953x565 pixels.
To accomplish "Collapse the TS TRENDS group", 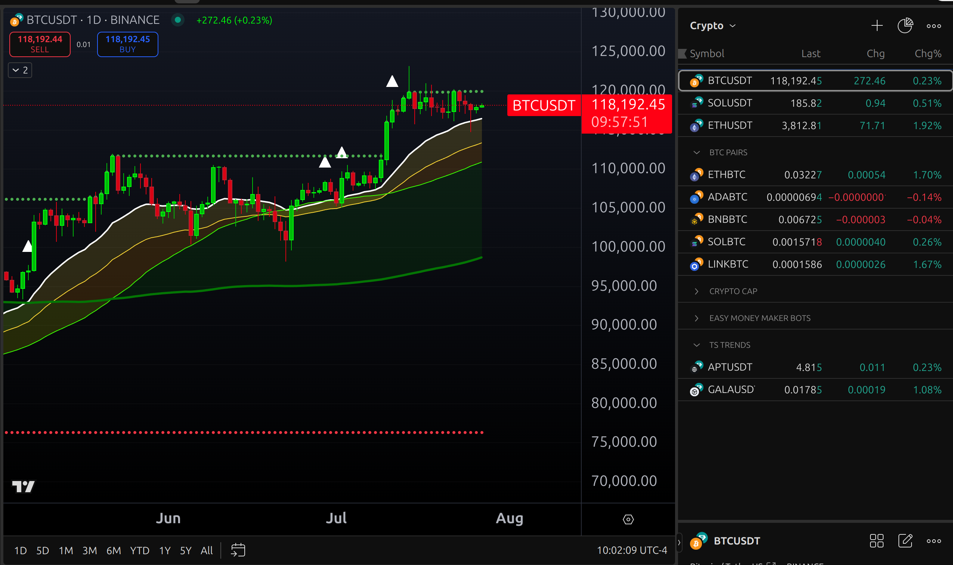I will pyautogui.click(x=697, y=344).
